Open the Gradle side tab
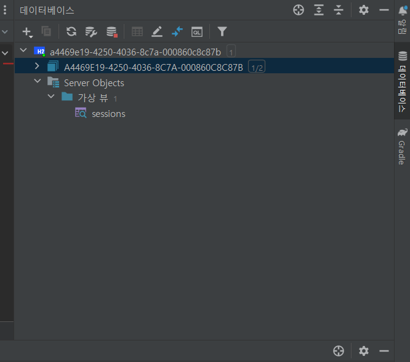410x362 pixels. click(x=402, y=147)
